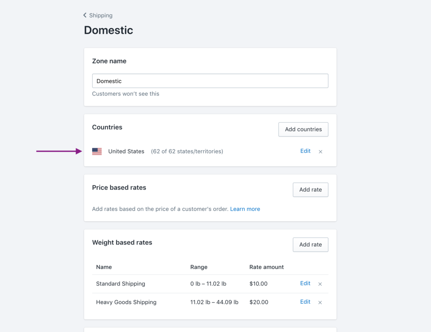Click the $20.00 rate amount
Image resolution: width=431 pixels, height=332 pixels.
coord(259,302)
